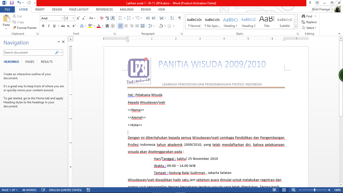The image size is (343, 193).
Task: Enable Superscript formatting
Action: (74, 26)
